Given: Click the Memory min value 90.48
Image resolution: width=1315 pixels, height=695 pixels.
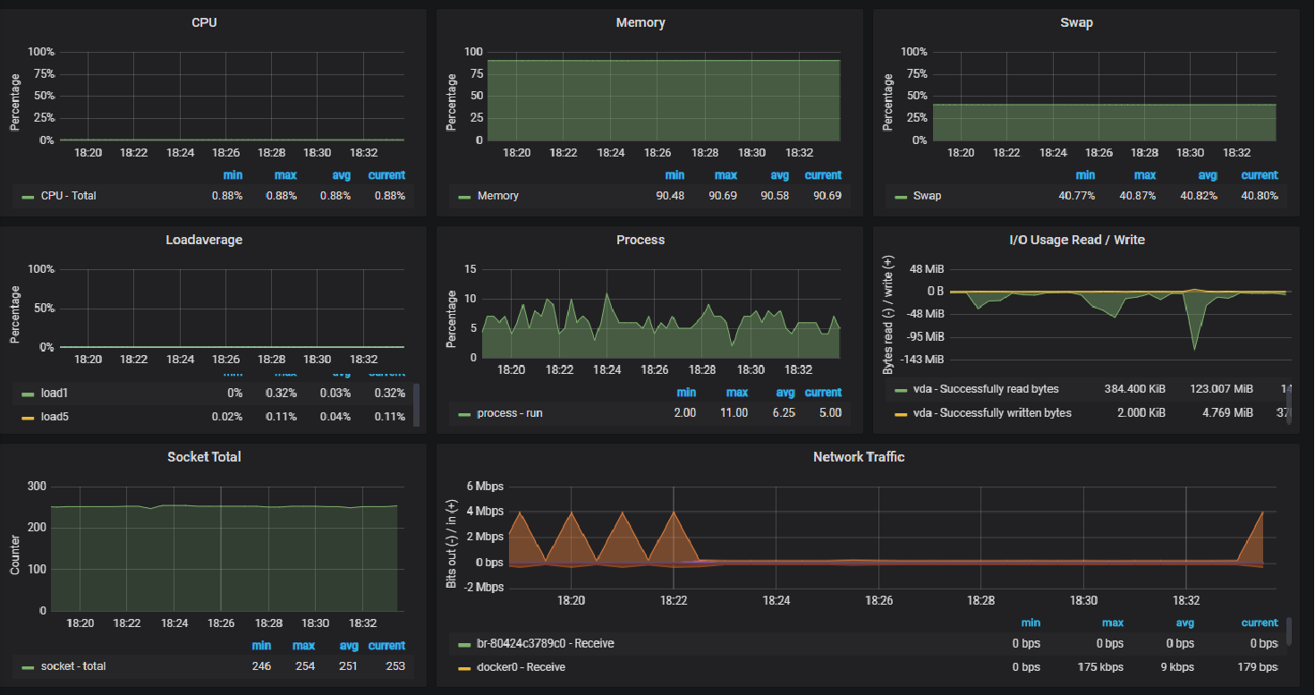Looking at the screenshot, I should [x=670, y=195].
